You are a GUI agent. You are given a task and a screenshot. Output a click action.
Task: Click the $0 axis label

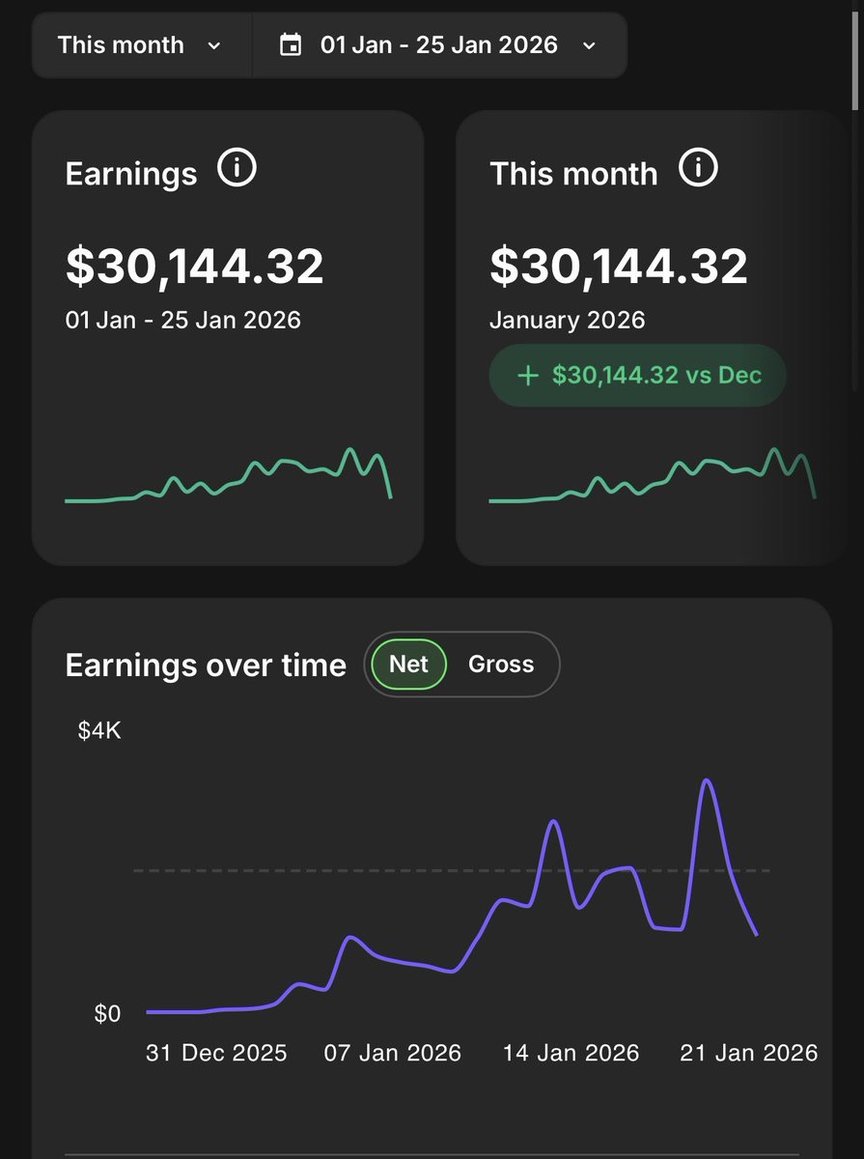107,1013
